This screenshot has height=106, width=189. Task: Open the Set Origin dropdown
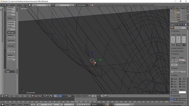(11, 32)
